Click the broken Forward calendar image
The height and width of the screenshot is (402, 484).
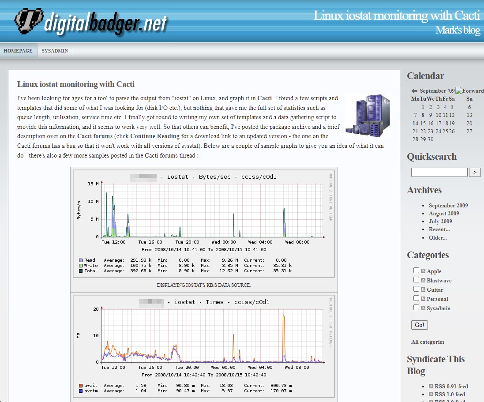(x=469, y=91)
